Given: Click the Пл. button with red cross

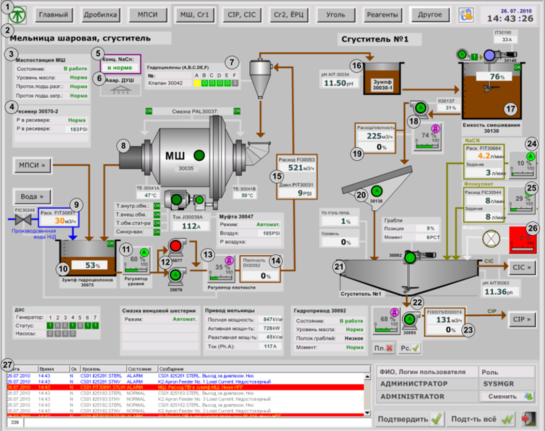Looking at the screenshot, I should 384,348.
